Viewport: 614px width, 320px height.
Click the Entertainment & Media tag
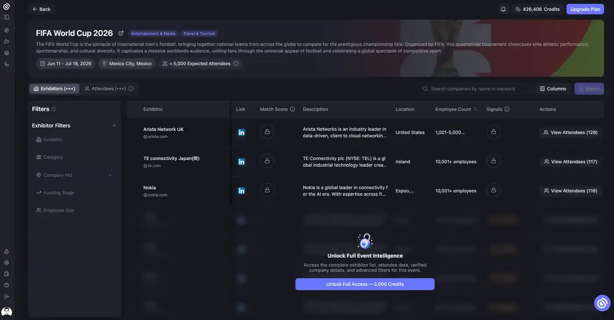coord(153,34)
